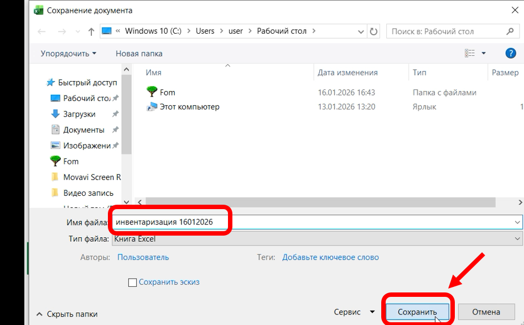Open Изображения in sidebar
This screenshot has width=524, height=325.
[81, 145]
